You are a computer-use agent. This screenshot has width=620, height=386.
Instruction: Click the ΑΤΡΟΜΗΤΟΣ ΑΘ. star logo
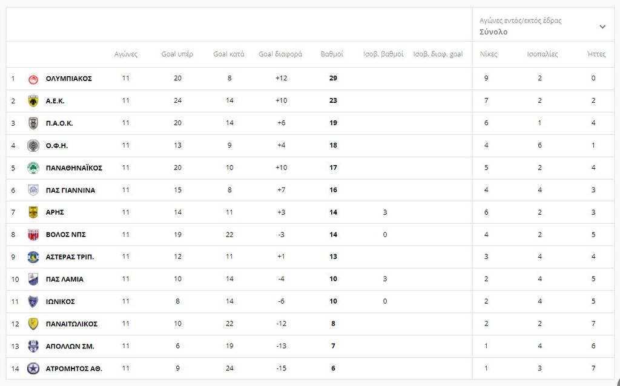click(x=33, y=368)
